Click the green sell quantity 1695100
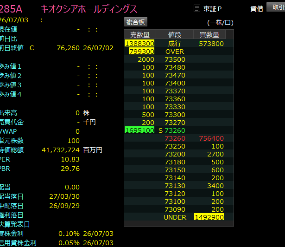The height and width of the screenshot is (247, 285). point(139,130)
